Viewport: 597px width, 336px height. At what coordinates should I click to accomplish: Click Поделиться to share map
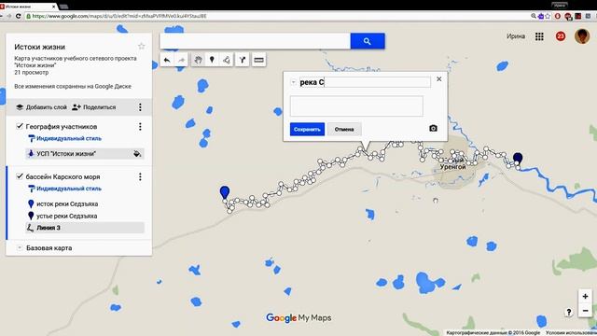click(93, 107)
